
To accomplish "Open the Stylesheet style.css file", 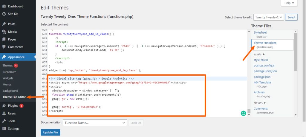I will click(x=260, y=32).
